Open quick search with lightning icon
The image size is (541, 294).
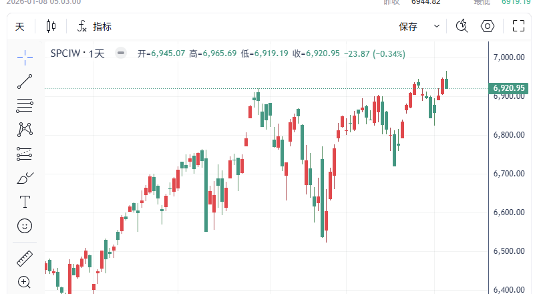click(x=462, y=27)
